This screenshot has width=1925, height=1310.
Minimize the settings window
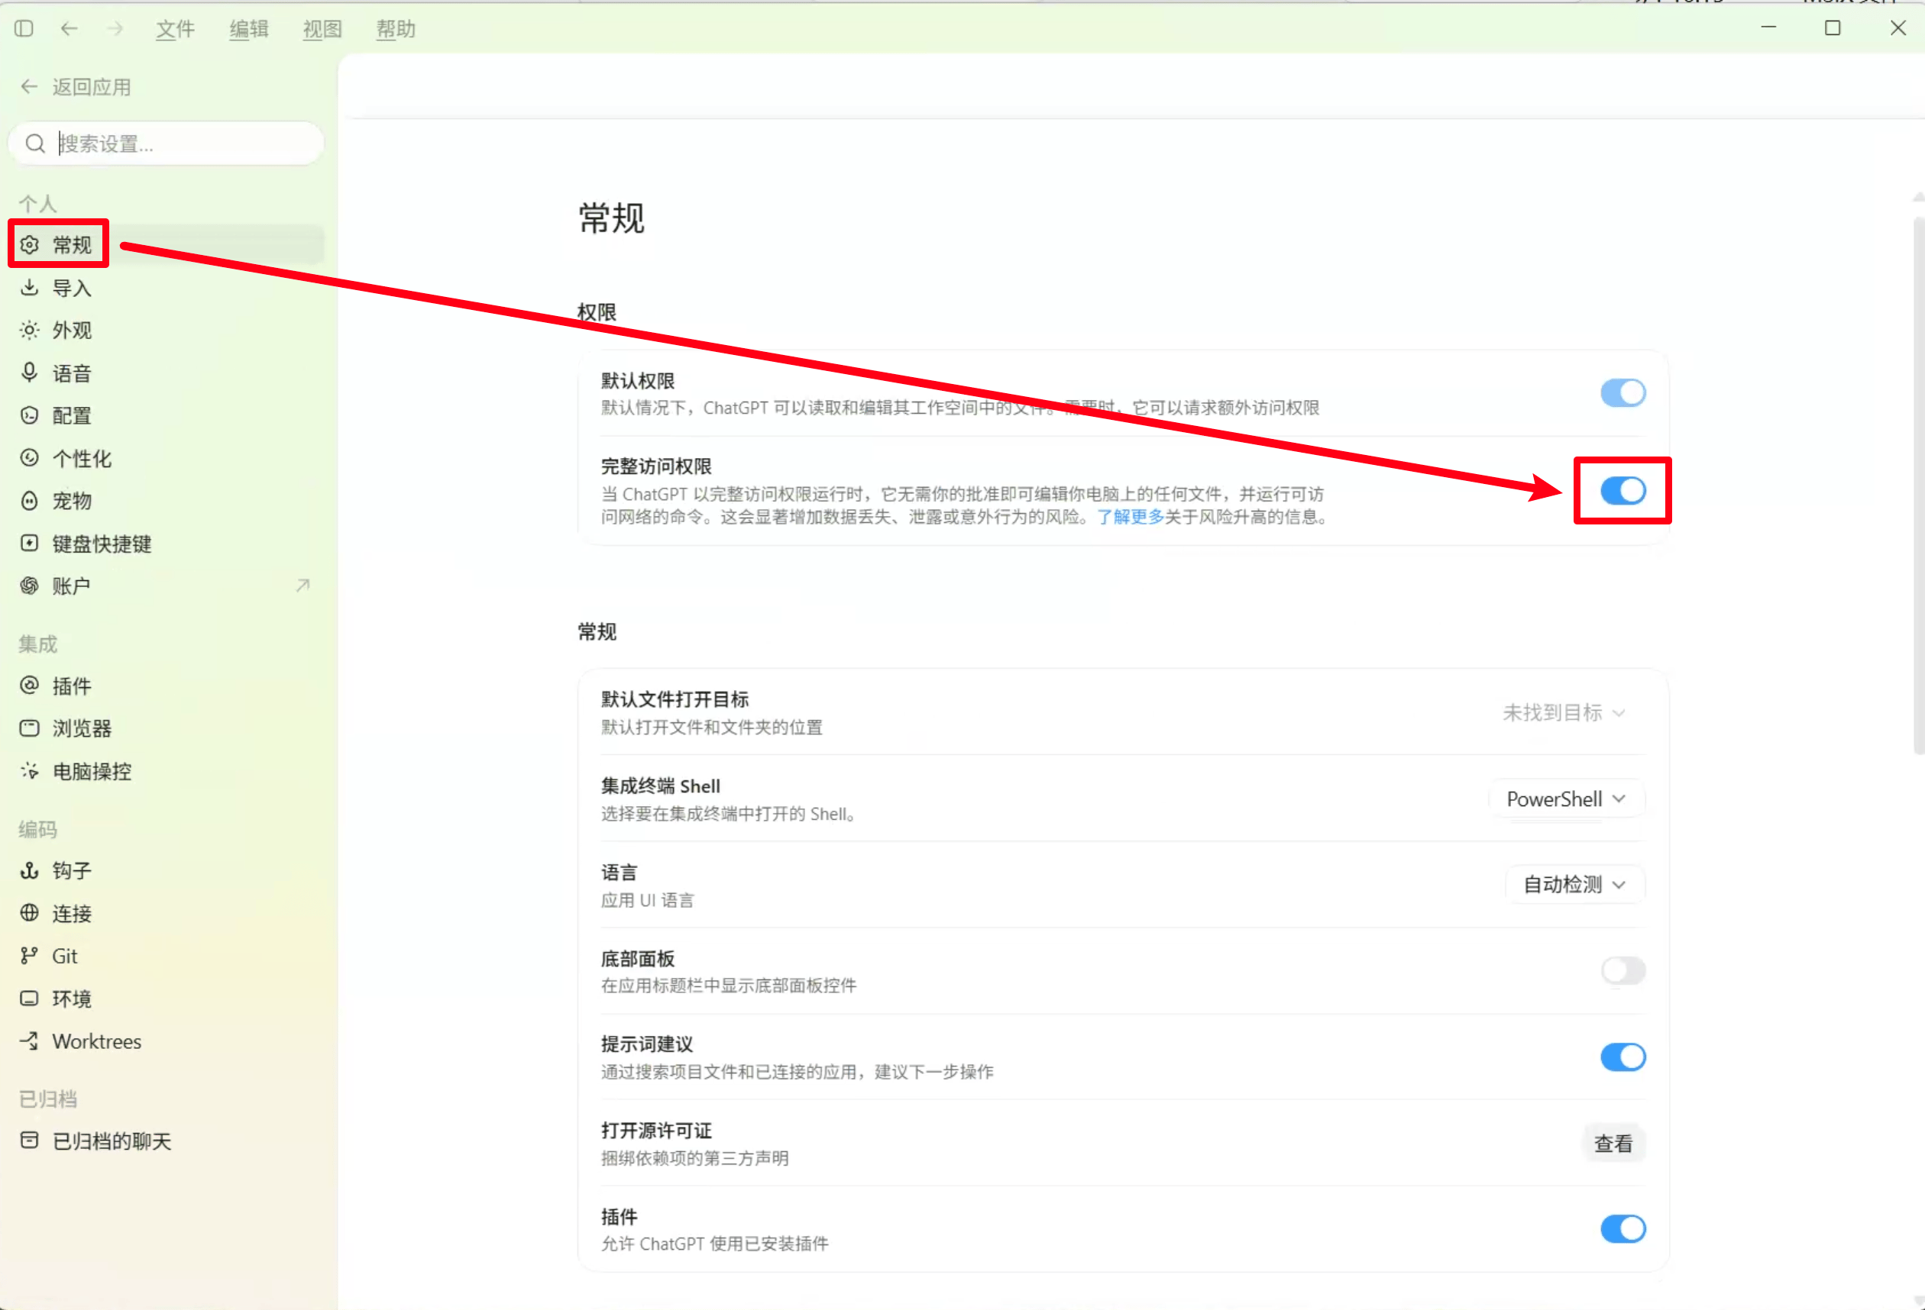coord(1768,28)
